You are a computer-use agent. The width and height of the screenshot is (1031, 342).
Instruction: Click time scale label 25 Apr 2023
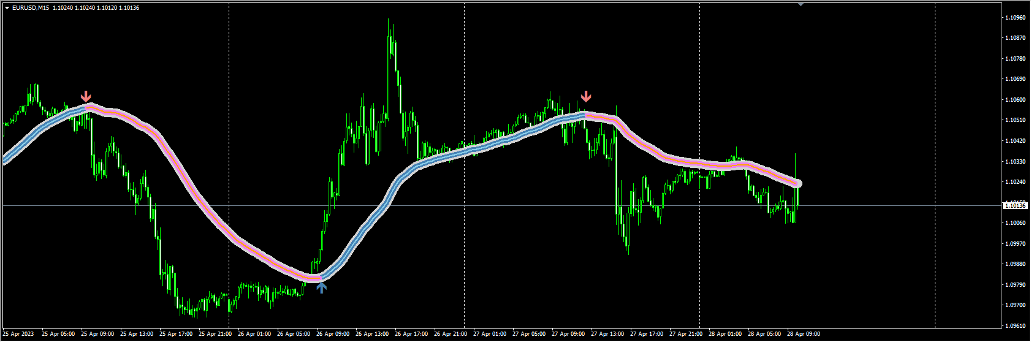[x=18, y=334]
